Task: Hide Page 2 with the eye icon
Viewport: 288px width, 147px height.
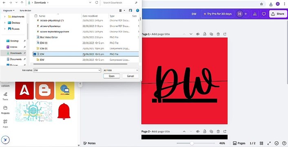Action: point(197,131)
